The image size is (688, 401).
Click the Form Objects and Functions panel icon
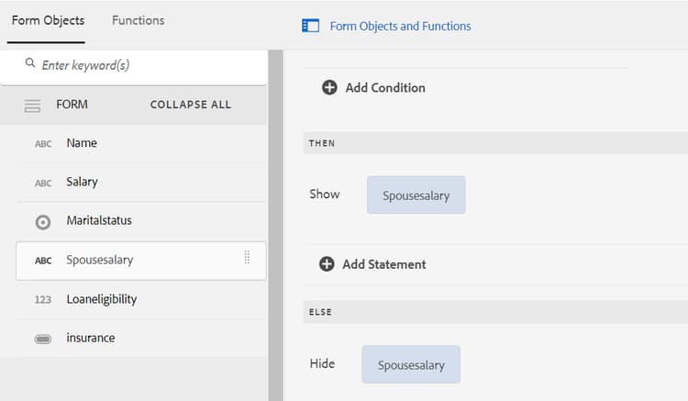(310, 26)
